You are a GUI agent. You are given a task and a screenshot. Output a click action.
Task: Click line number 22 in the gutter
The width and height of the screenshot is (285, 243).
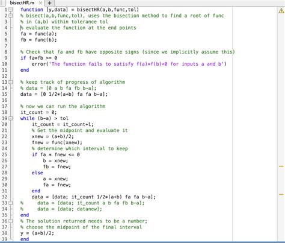[4, 136]
